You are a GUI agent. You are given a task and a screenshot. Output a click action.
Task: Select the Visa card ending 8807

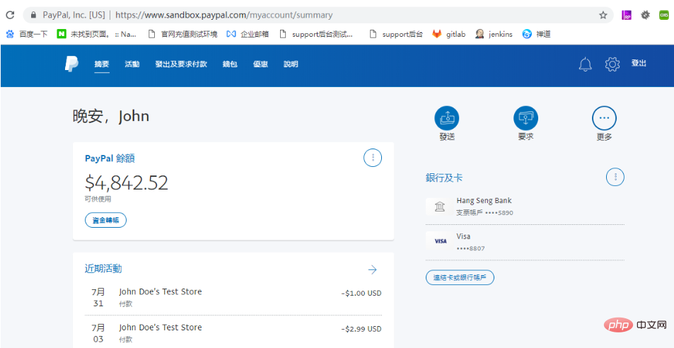pyautogui.click(x=525, y=243)
